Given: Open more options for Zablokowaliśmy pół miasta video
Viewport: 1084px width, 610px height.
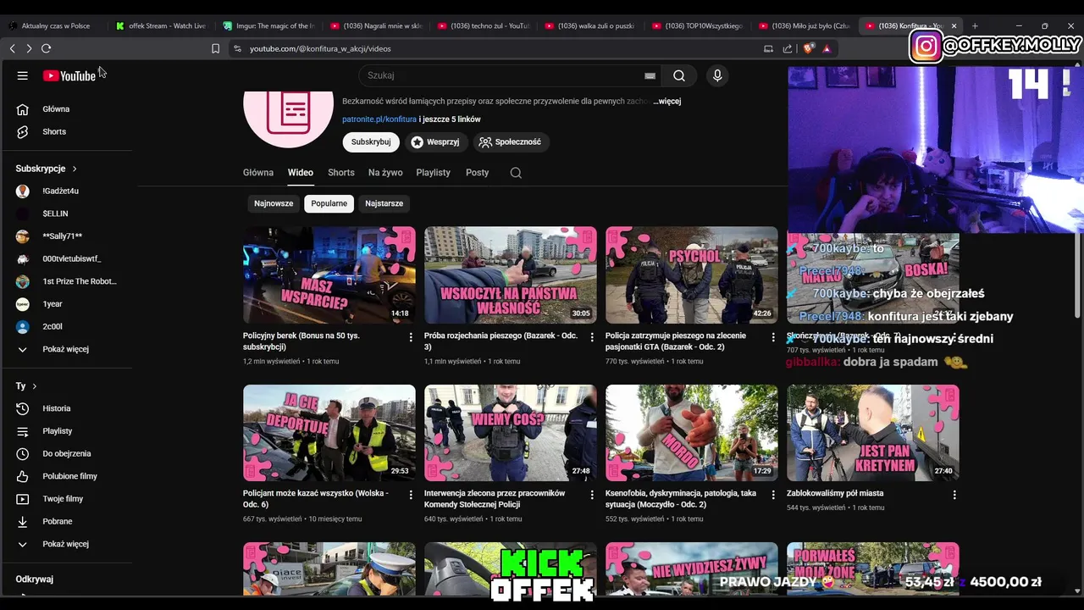Looking at the screenshot, I should point(954,495).
